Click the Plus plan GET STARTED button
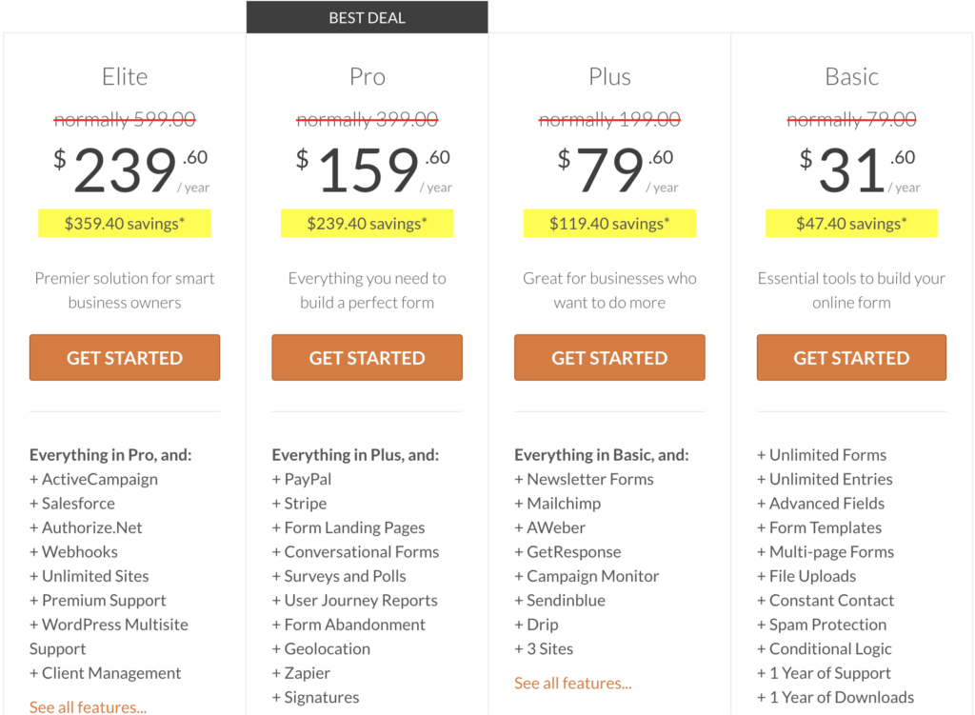Screen dimensions: 975x715 [x=608, y=357]
